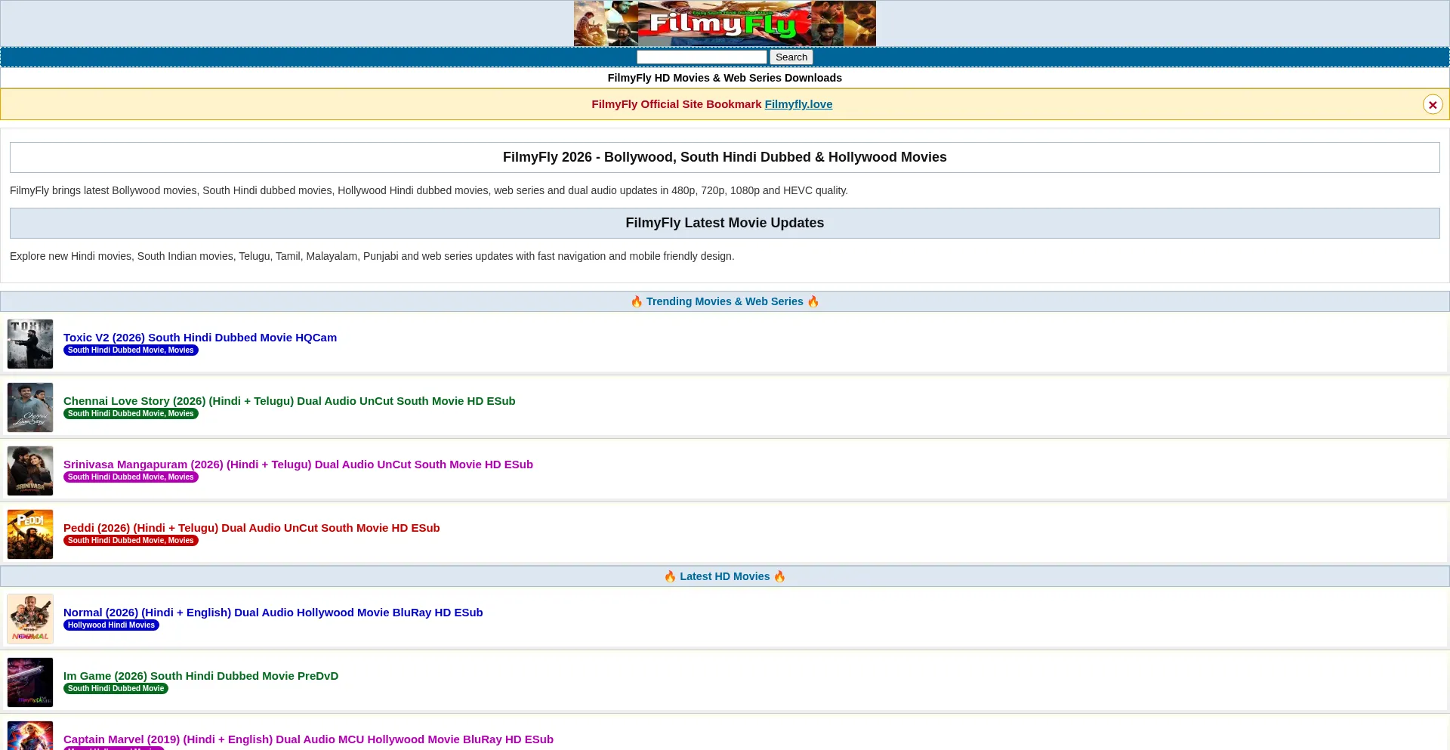
Task: Open Chennai Love Story (2026) movie link
Action: [289, 401]
